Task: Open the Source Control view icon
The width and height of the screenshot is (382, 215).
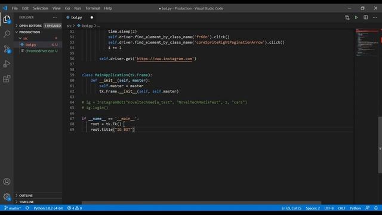Action: point(7,49)
